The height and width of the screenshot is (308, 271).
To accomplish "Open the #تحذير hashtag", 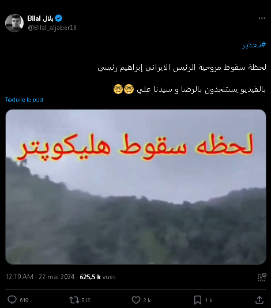I will (254, 45).
